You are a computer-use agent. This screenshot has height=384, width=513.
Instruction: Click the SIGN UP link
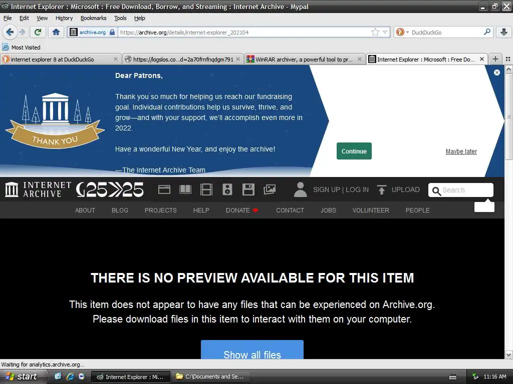(x=326, y=189)
